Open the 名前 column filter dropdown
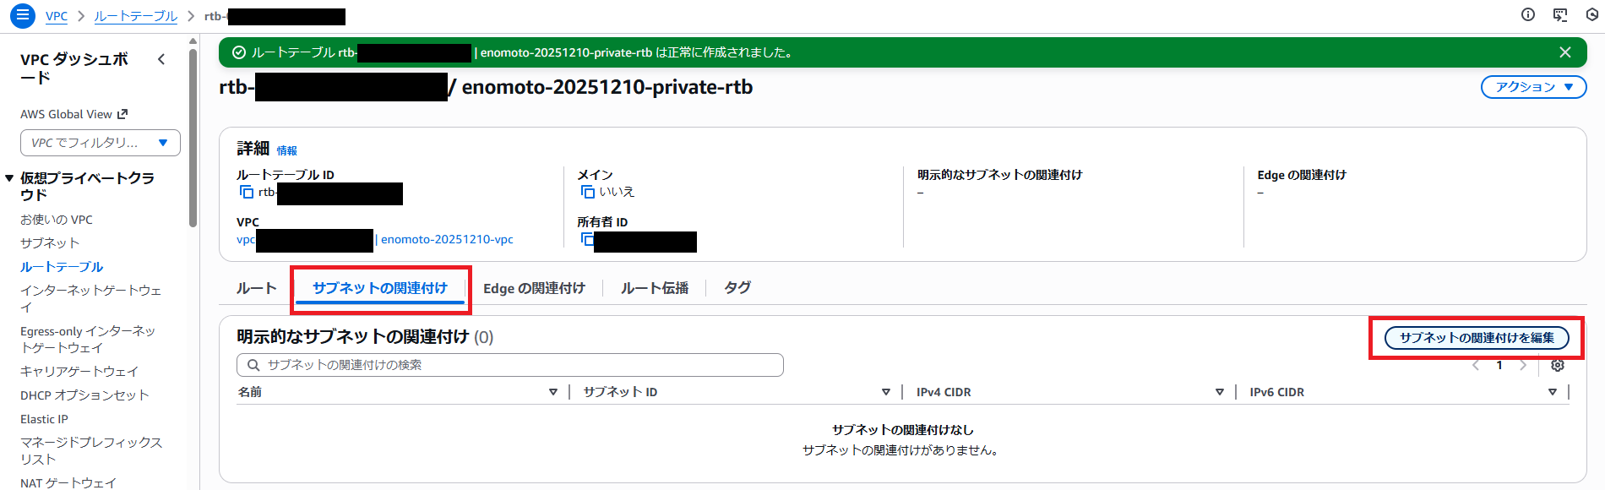The width and height of the screenshot is (1605, 490). pyautogui.click(x=554, y=391)
